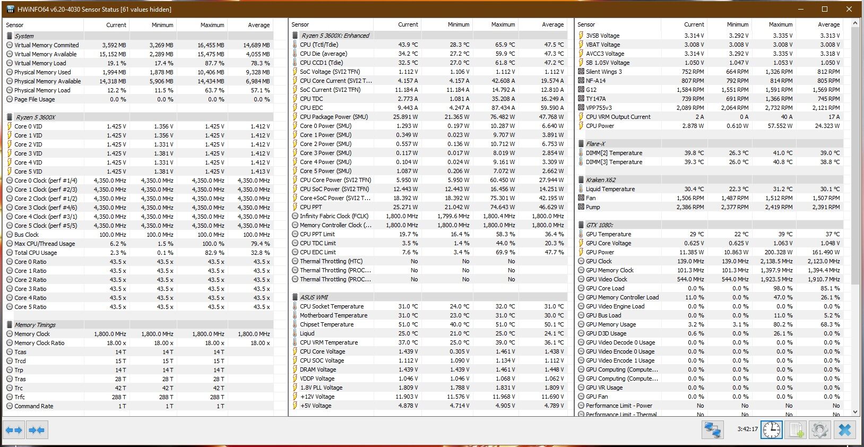864x447 pixels.
Task: Select the Thermal Throttling (HTC) row
Action: 428,261
